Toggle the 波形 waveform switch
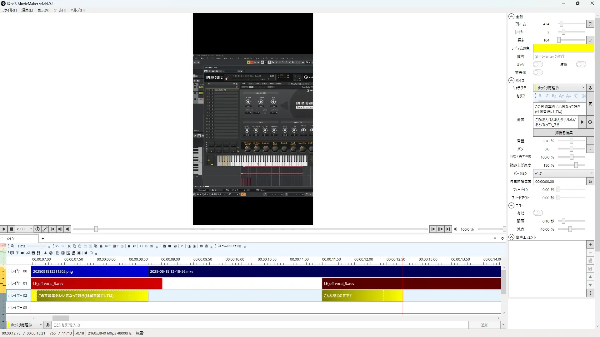Image resolution: width=600 pixels, height=337 pixels. coord(581,65)
